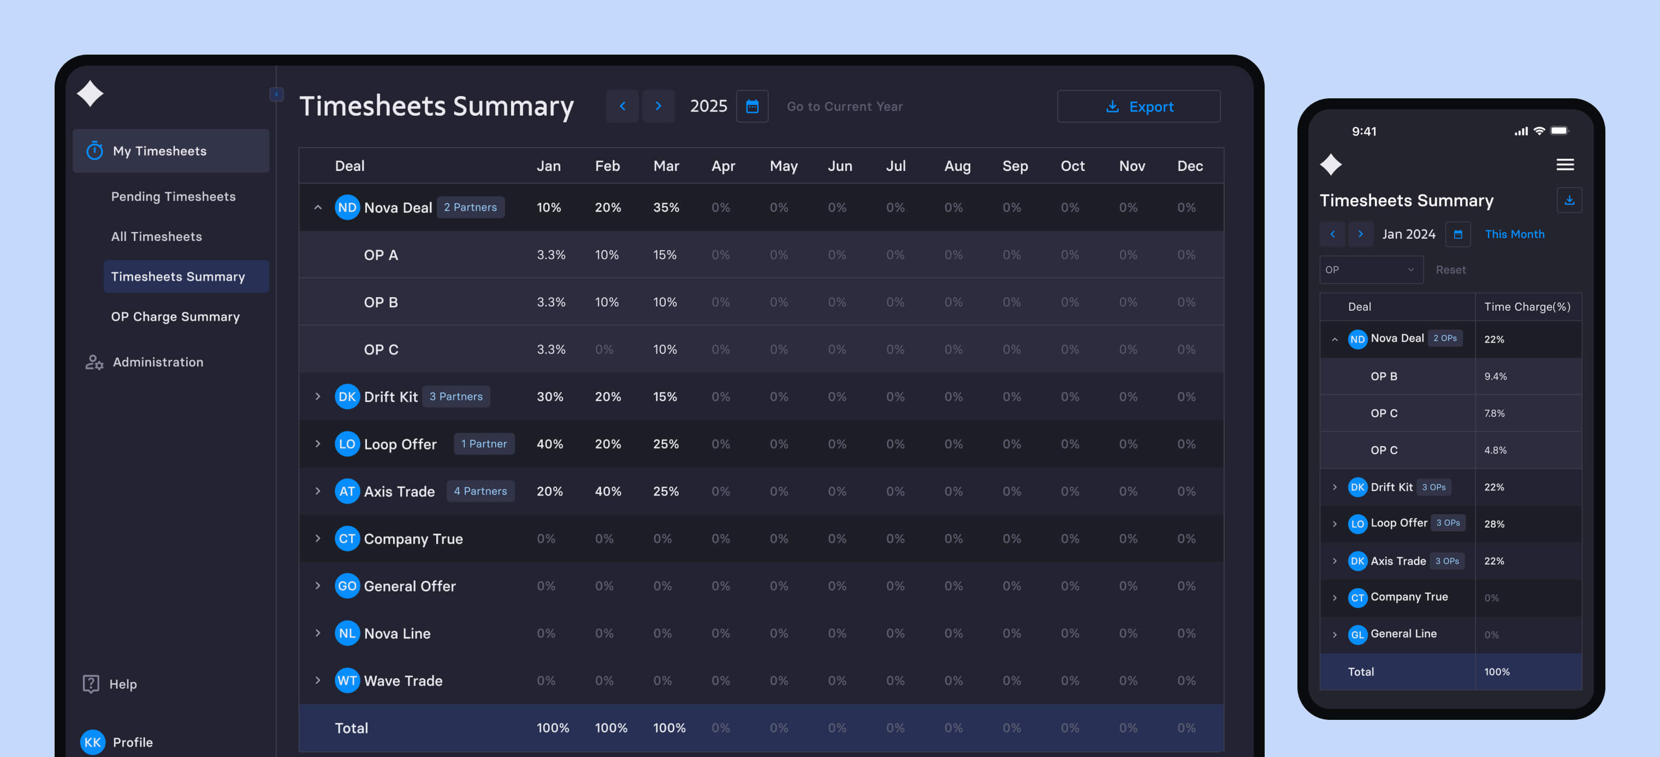
Task: Expand the Drift Kit deal row
Action: point(318,397)
